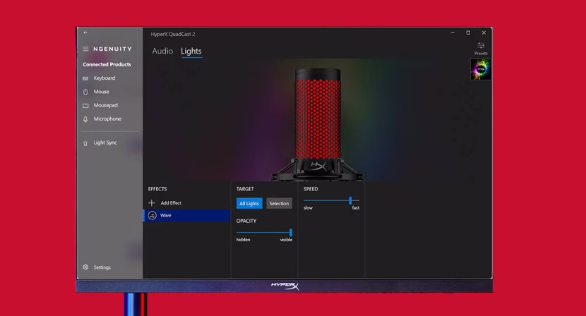Click the 'fast' label under Speed
586x316 pixels.
click(x=355, y=207)
